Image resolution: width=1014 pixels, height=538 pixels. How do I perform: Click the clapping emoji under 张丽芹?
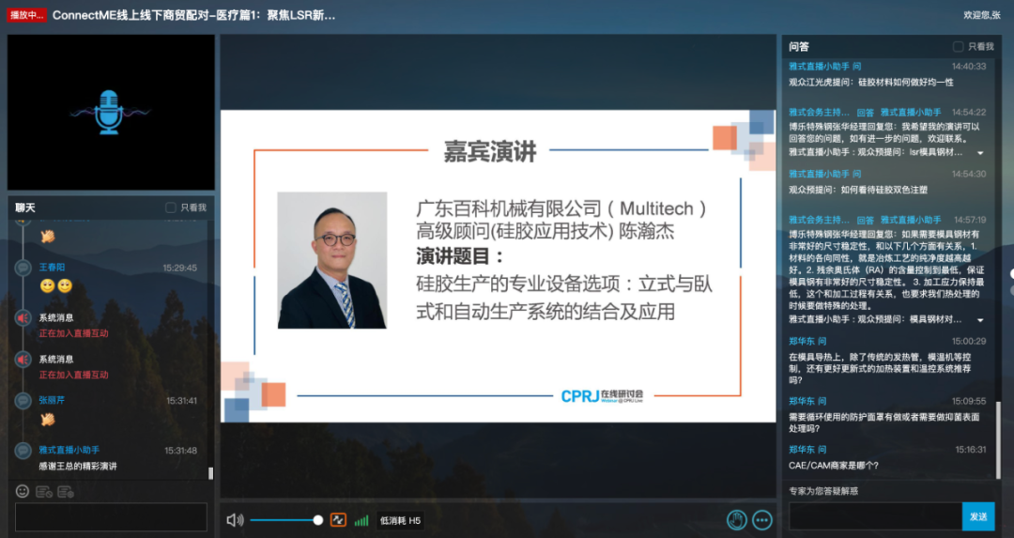(x=47, y=420)
